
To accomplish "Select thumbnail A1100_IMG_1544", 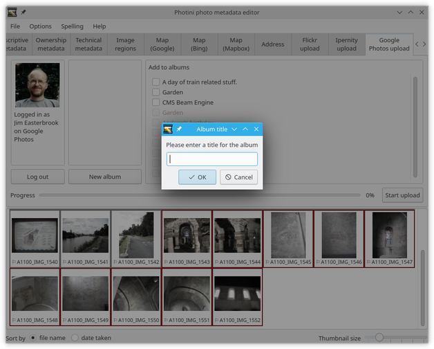I will tap(238, 239).
